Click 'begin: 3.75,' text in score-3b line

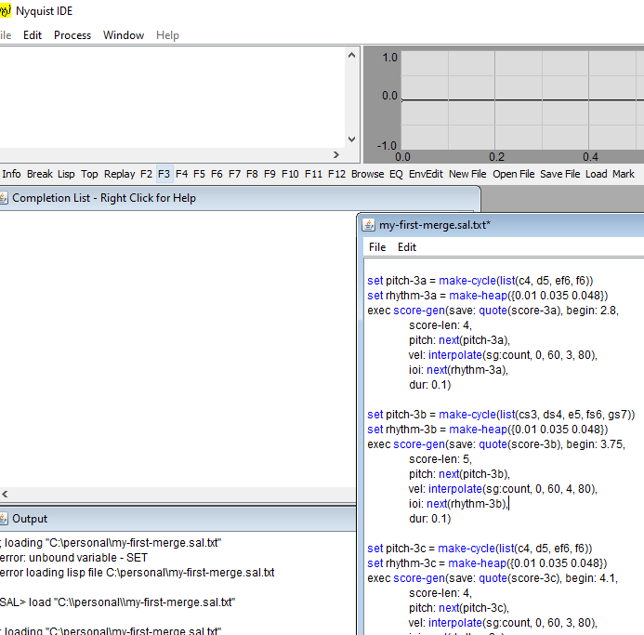[x=596, y=444]
